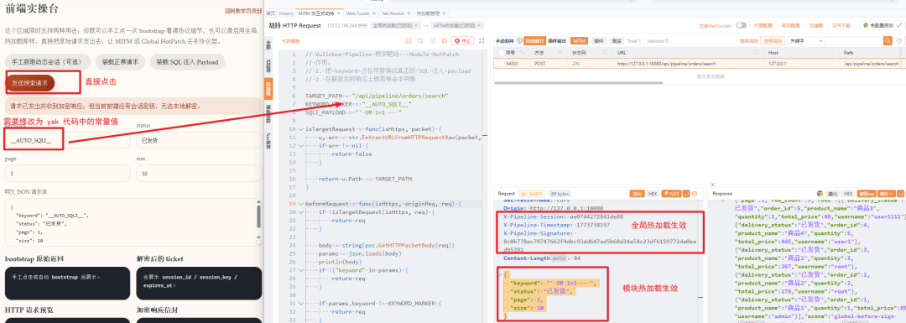Close the 热加载管理 tab
Viewport: 906px width, 323px height.
tap(444, 13)
